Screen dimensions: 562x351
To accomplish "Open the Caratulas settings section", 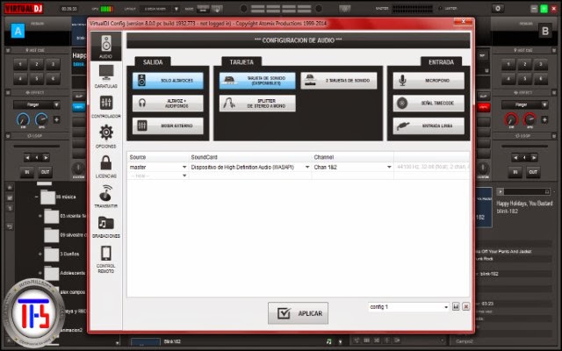I will pos(105,76).
